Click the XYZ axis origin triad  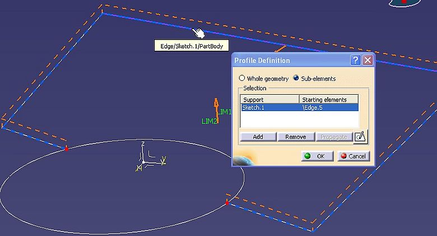point(144,162)
